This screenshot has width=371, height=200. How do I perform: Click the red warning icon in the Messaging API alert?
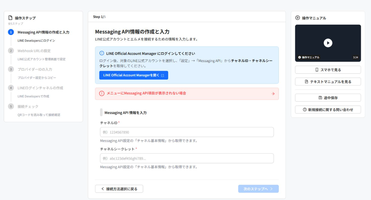[x=102, y=93]
